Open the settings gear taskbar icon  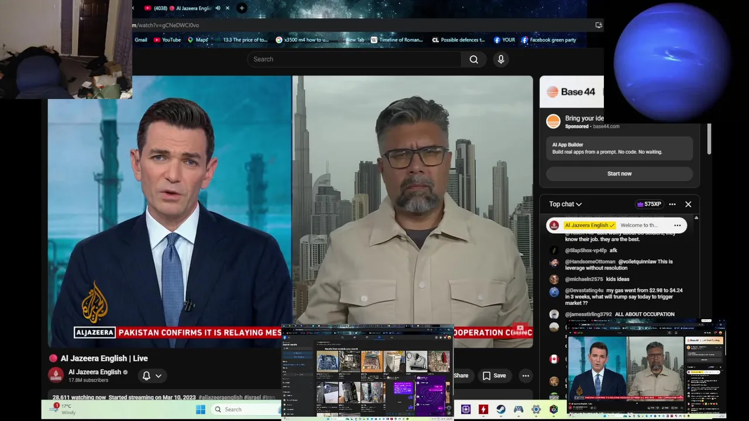(x=536, y=409)
